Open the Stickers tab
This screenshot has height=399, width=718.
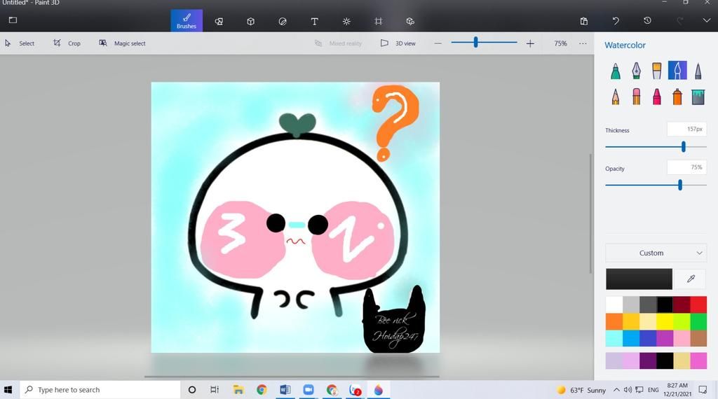[x=283, y=21]
